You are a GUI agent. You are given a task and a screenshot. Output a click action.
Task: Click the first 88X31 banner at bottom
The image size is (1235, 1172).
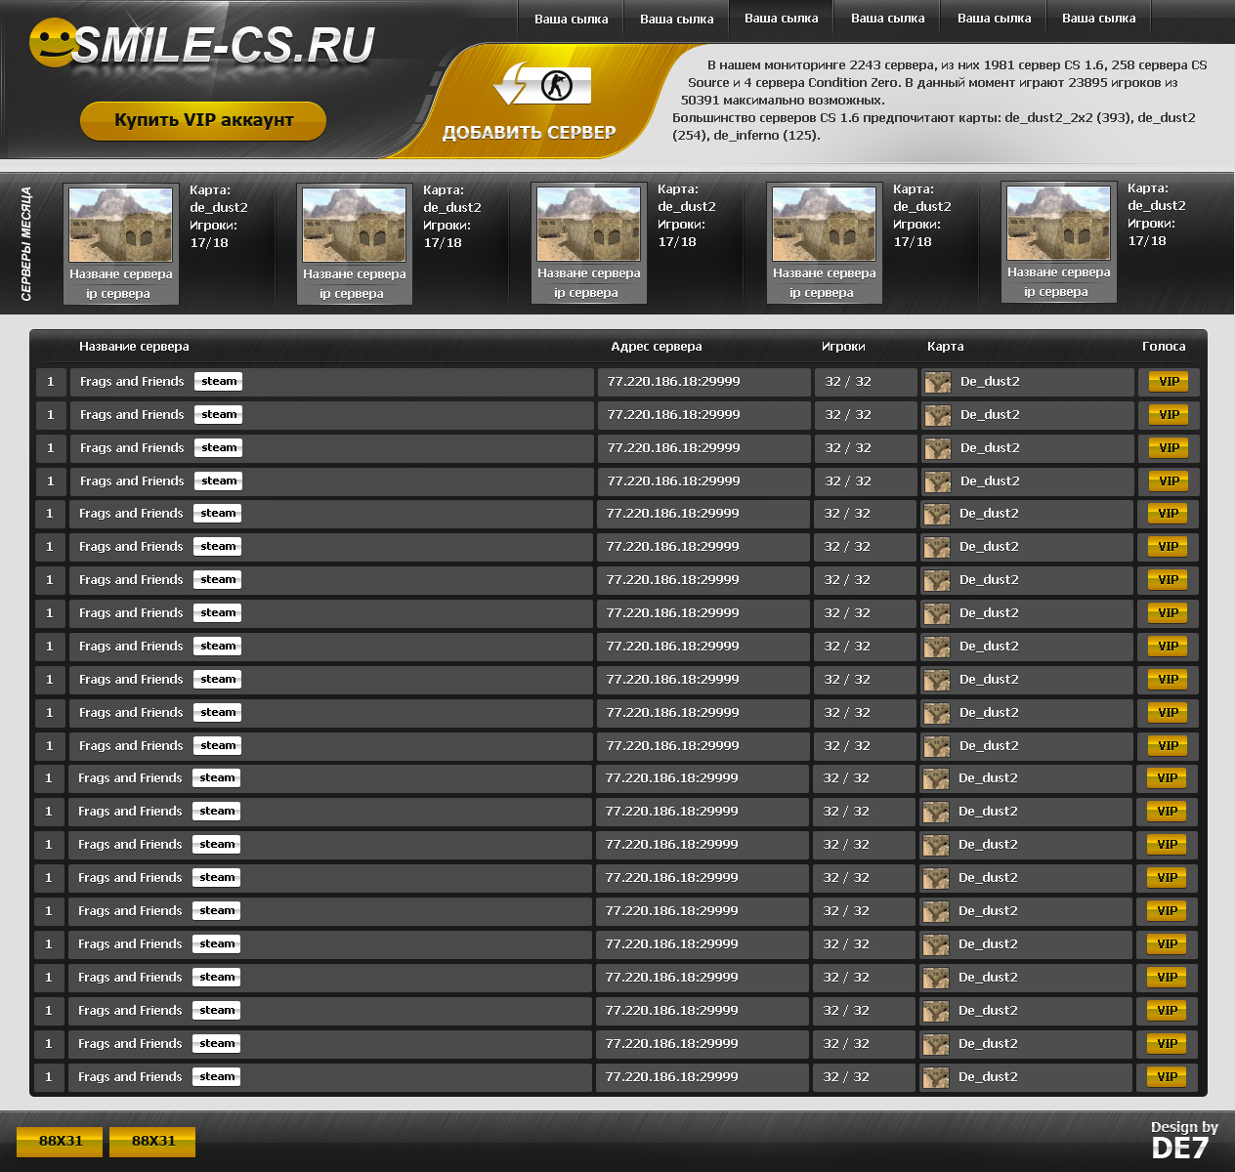pyautogui.click(x=60, y=1141)
